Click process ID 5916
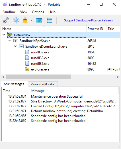 pos(91,47)
